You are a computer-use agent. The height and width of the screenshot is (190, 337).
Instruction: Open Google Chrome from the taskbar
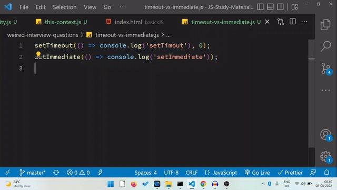(x=203, y=184)
